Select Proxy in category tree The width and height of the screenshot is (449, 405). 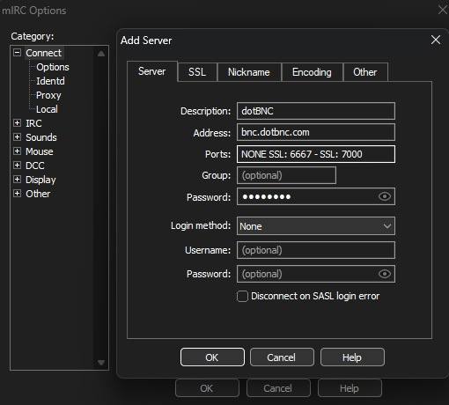point(48,95)
